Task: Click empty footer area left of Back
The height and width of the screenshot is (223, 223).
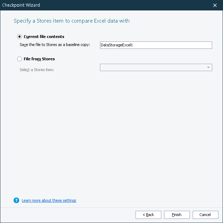Action: click(70, 215)
